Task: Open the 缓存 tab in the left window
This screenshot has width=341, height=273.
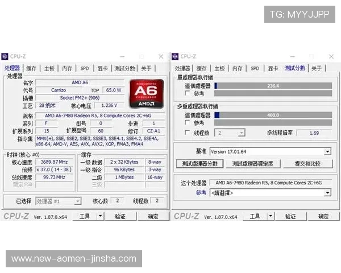Action: click(31, 68)
